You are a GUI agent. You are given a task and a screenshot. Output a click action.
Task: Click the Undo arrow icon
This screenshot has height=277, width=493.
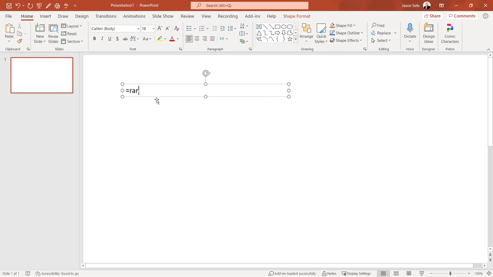click(x=17, y=5)
